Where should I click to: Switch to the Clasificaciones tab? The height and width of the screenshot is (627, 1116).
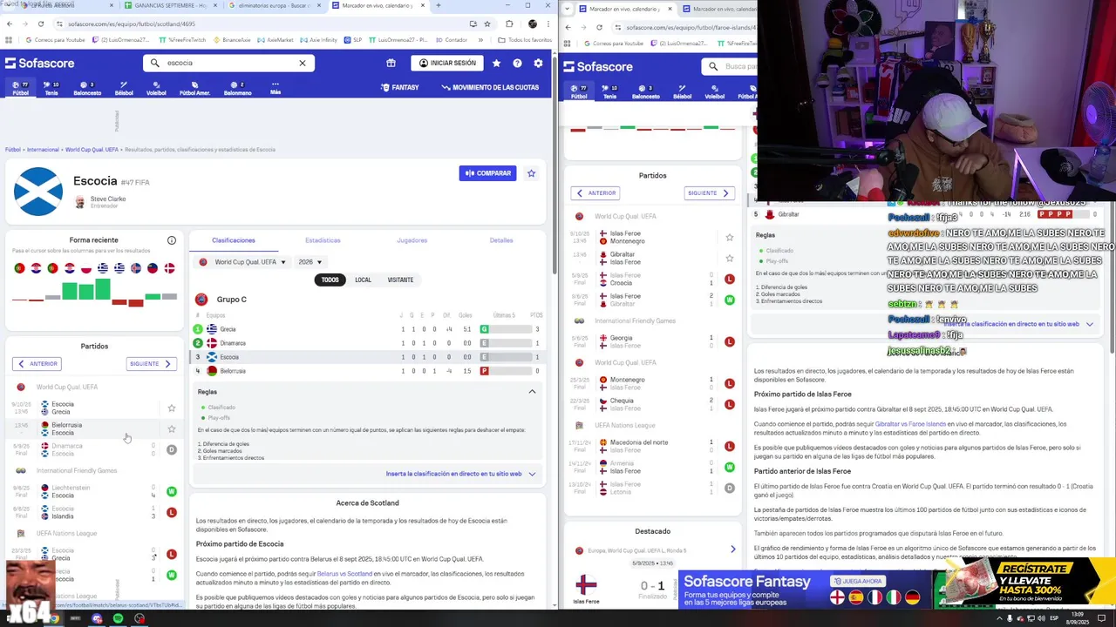tap(234, 240)
